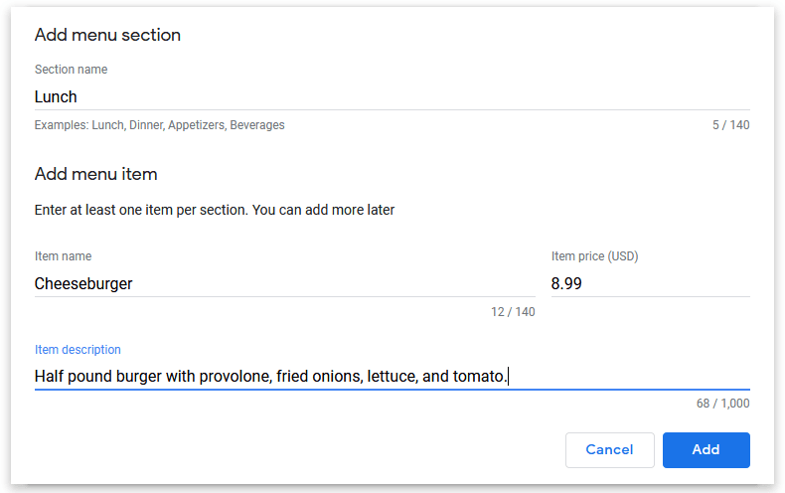Click the Add menu section heading
This screenshot has width=785, height=493.
point(107,35)
